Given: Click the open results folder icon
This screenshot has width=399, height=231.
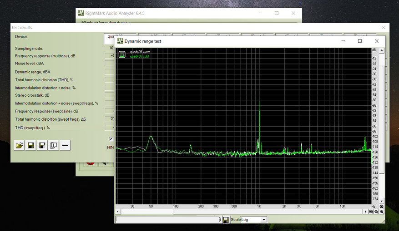Looking at the screenshot, I should point(19,145).
